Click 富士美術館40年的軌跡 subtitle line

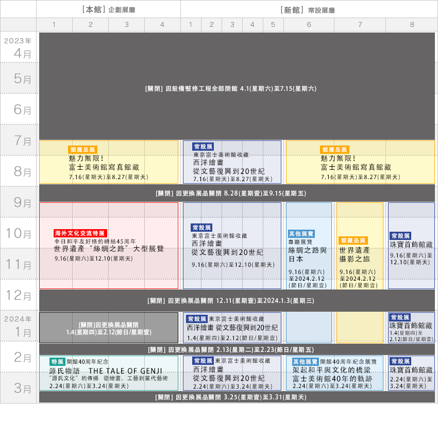tap(332, 379)
